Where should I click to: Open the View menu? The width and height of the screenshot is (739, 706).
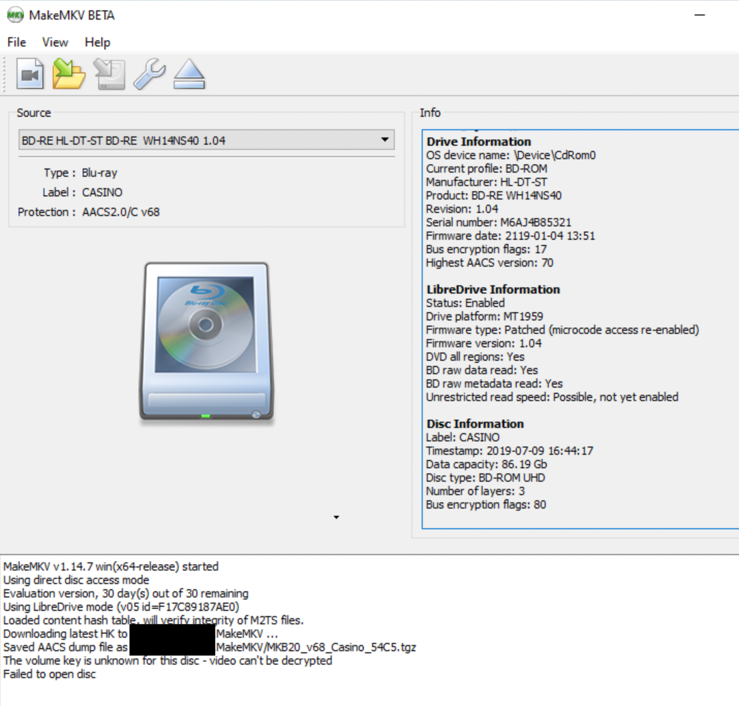(x=55, y=42)
